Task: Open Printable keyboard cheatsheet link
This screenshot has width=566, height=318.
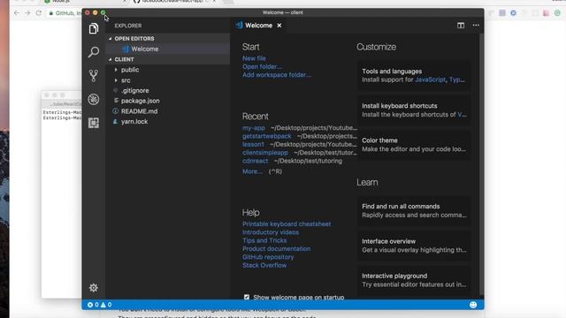Action: [287, 223]
